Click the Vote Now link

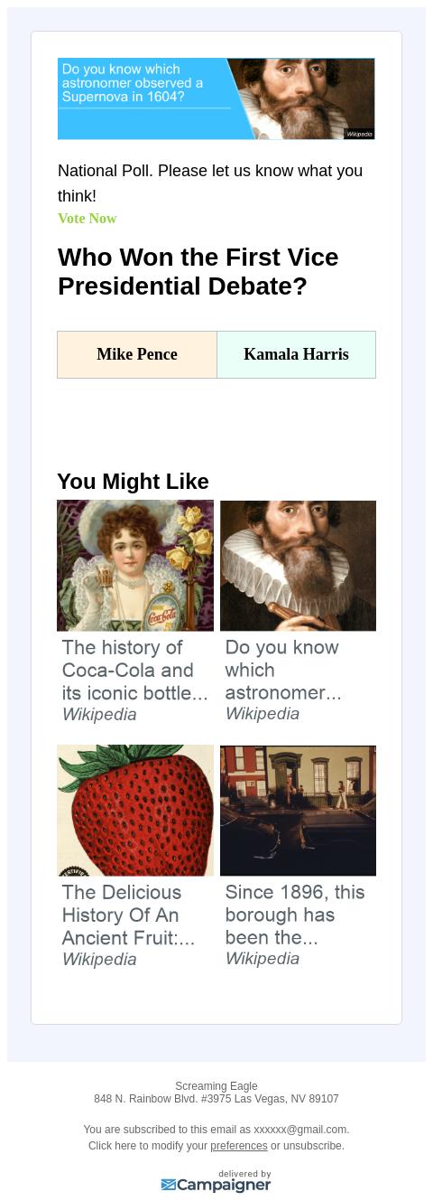pos(88,219)
